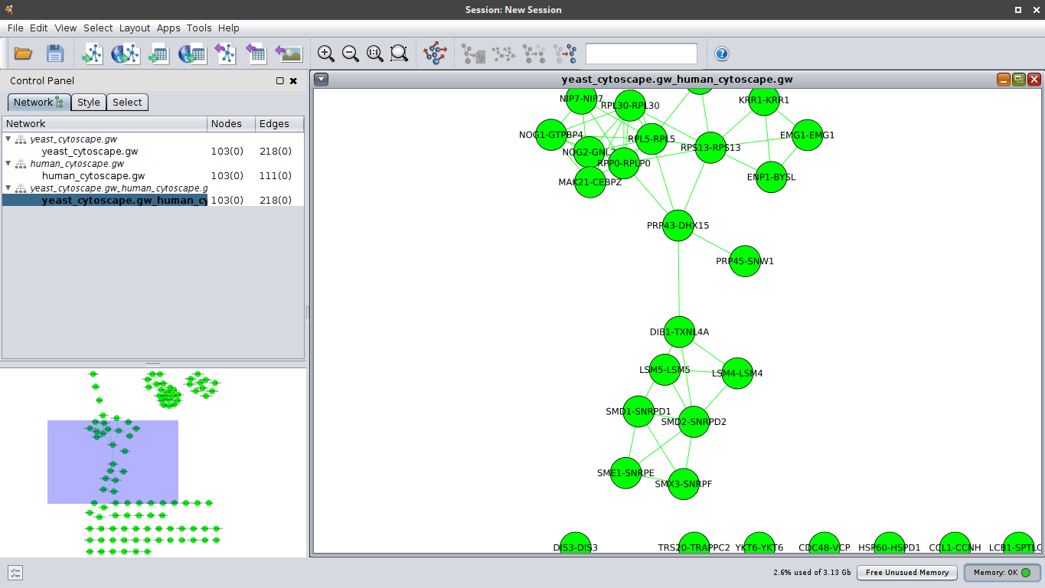Click the Nodes column header
Screen dimensions: 1045x588
click(x=230, y=123)
